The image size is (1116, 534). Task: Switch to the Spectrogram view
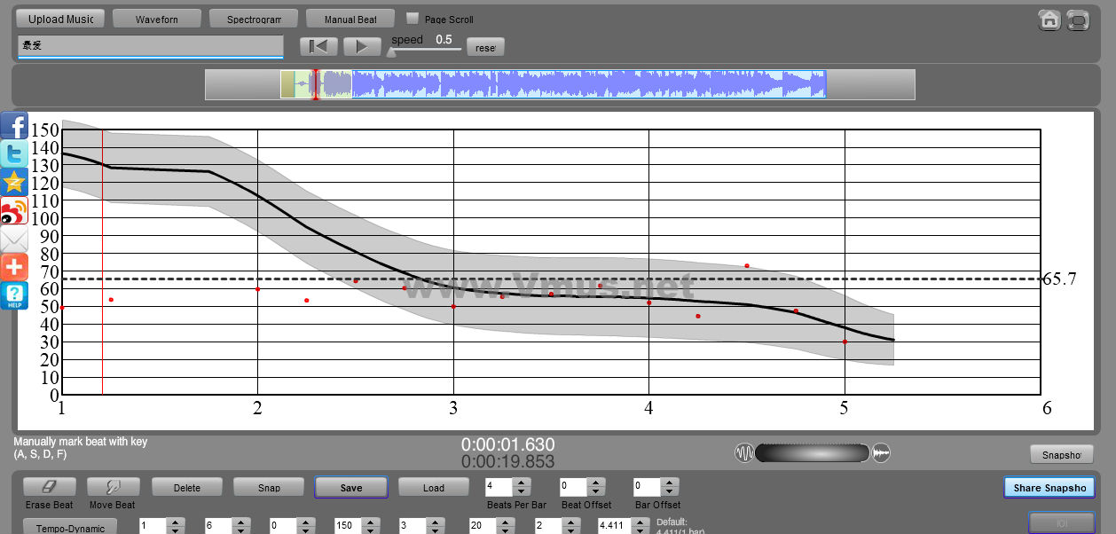click(253, 19)
